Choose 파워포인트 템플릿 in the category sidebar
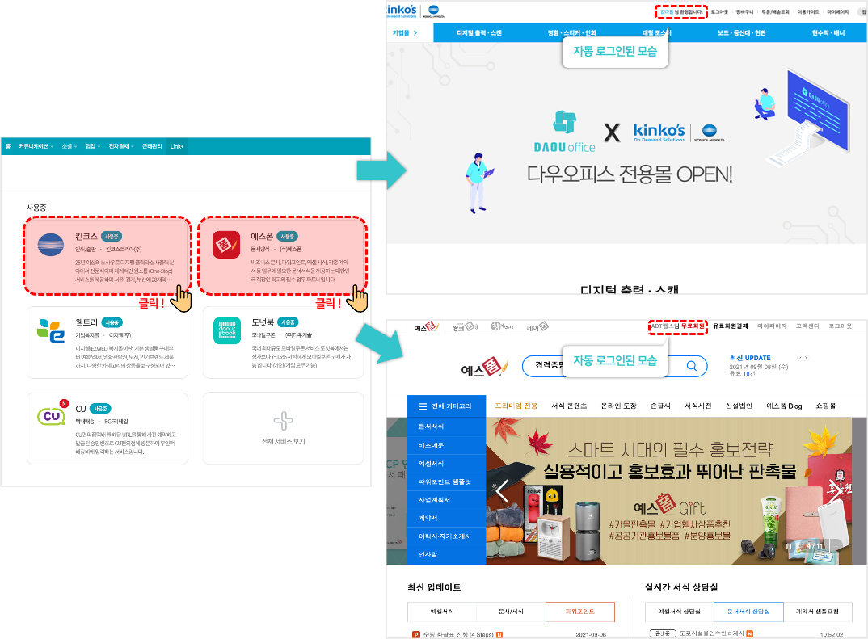Image resolution: width=868 pixels, height=639 pixels. pyautogui.click(x=446, y=482)
